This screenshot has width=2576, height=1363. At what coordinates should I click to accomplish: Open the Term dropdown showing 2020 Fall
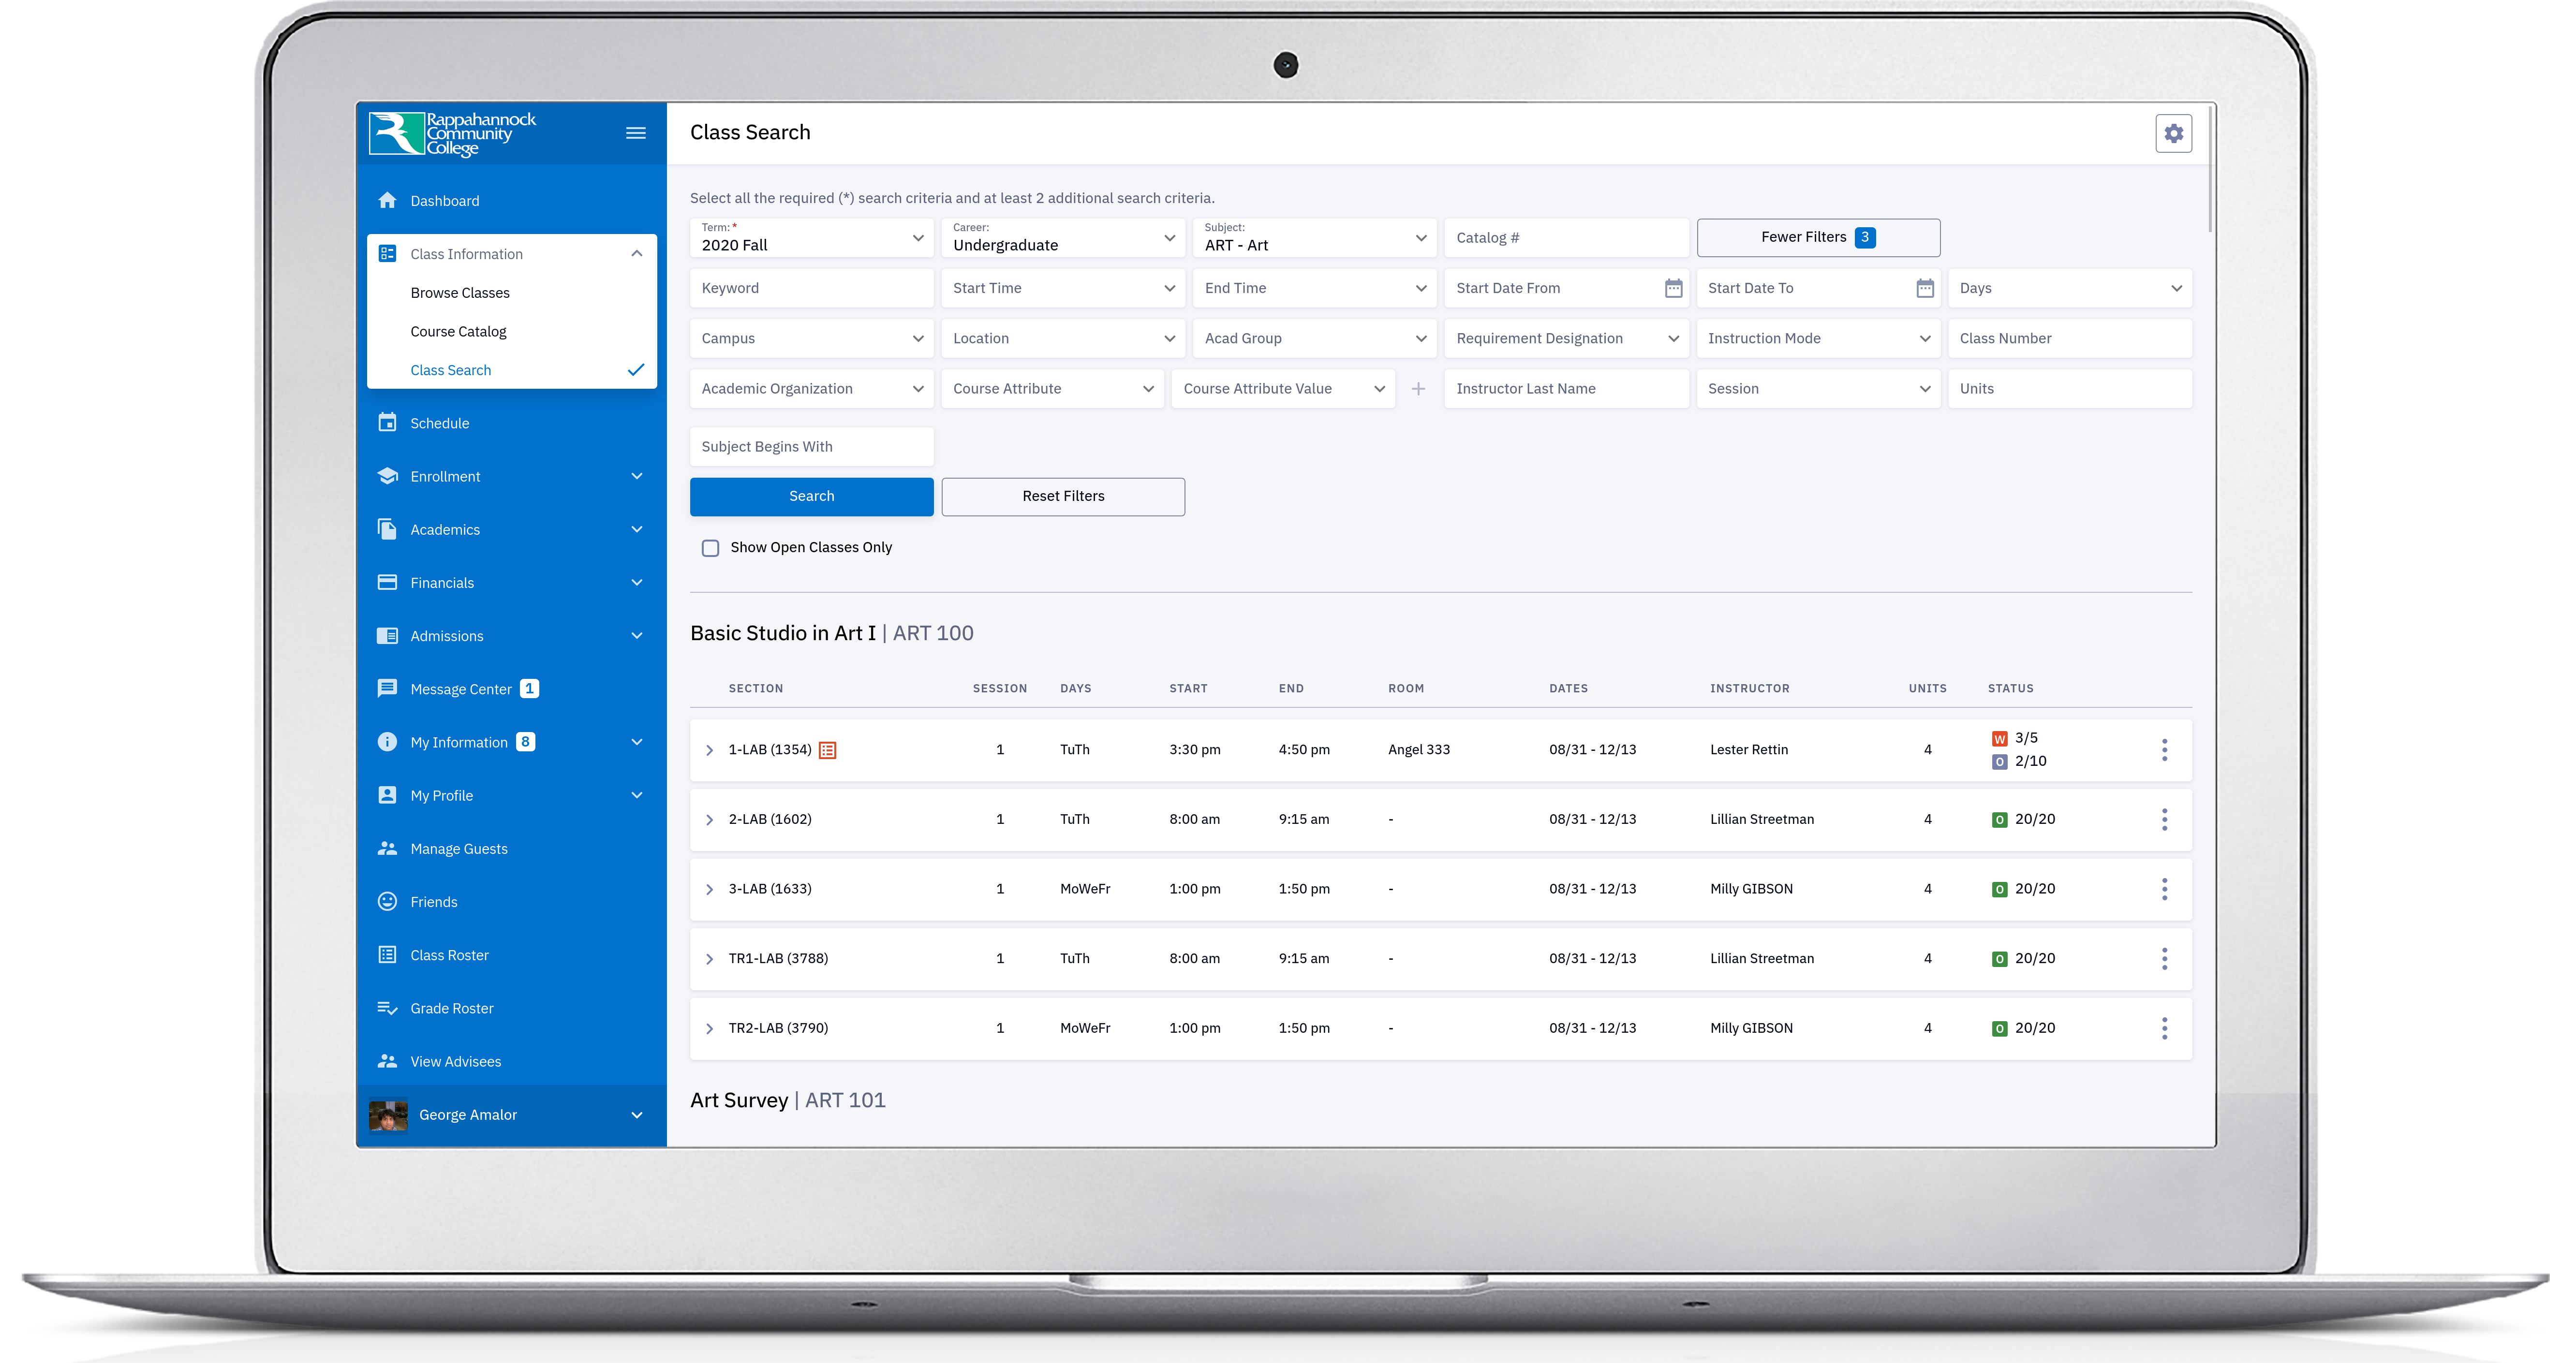click(x=811, y=238)
